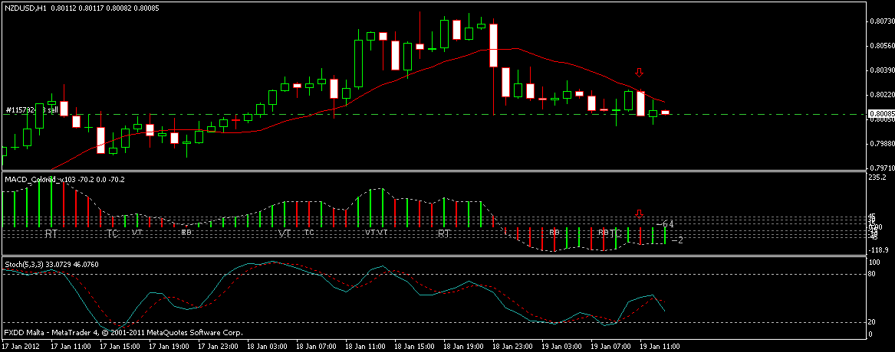895x352 pixels.
Task: Click the FXDD Malta copyright text
Action: (x=123, y=334)
